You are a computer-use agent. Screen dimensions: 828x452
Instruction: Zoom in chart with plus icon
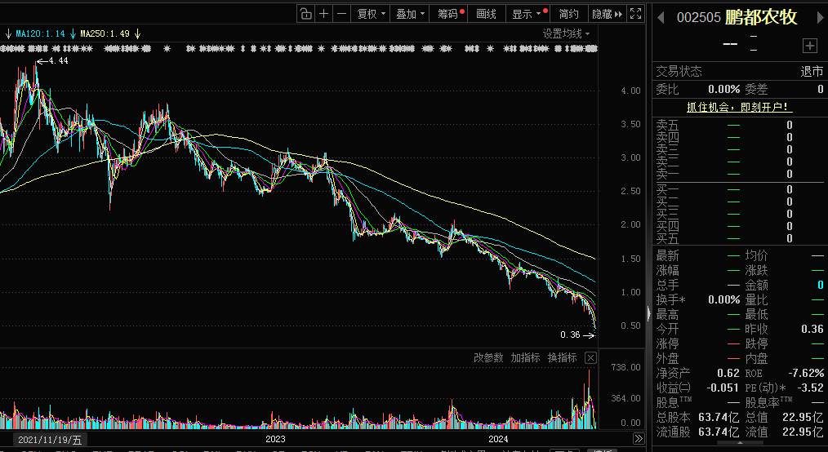[x=324, y=14]
